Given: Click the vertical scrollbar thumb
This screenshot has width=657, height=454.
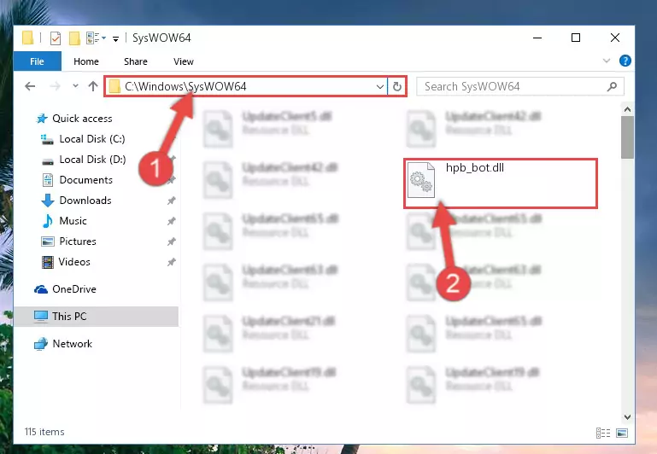Looking at the screenshot, I should (627, 137).
